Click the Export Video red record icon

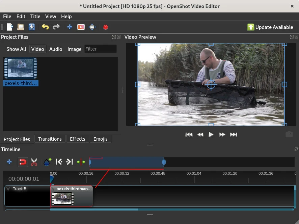click(105, 27)
